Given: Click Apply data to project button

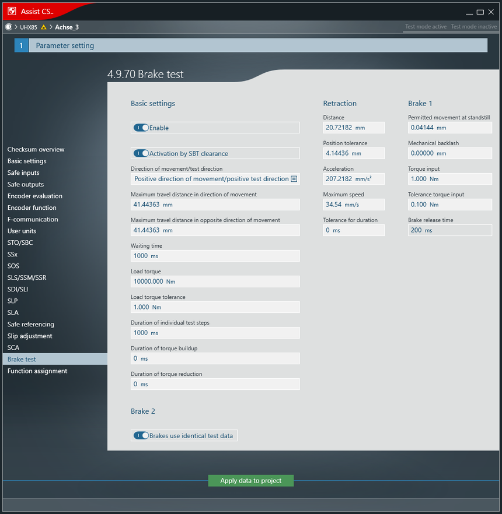Looking at the screenshot, I should point(250,481).
